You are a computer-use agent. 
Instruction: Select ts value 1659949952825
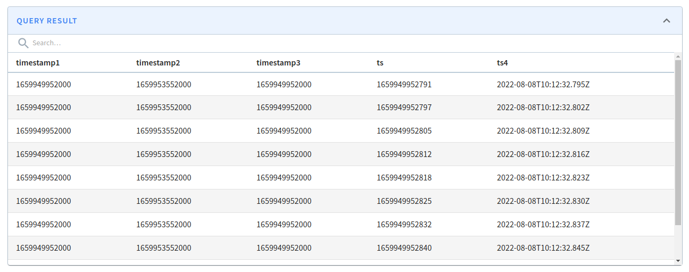(404, 201)
